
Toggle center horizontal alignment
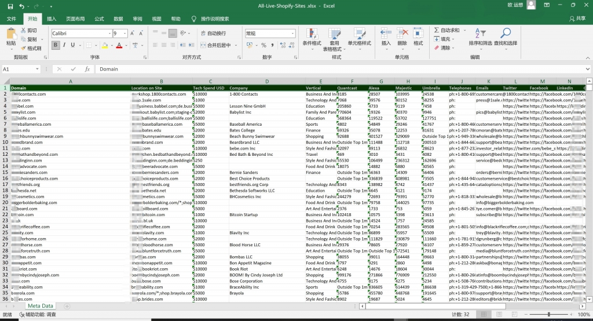[164, 45]
